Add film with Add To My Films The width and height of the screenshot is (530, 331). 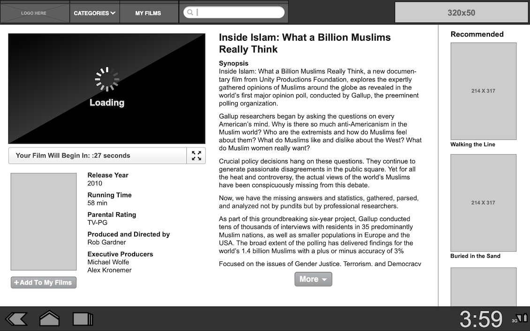point(44,282)
